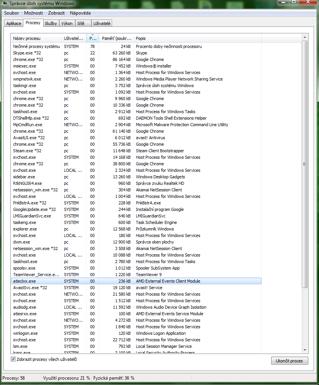Image resolution: width=319 pixels, height=385 pixels.
Task: Switch to the Služby tab
Action: click(x=50, y=23)
